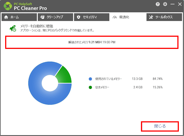This screenshot has height=136, width=184.
Task: Click the shield icon on the セキュリティ tab
Action: pyautogui.click(x=78, y=17)
